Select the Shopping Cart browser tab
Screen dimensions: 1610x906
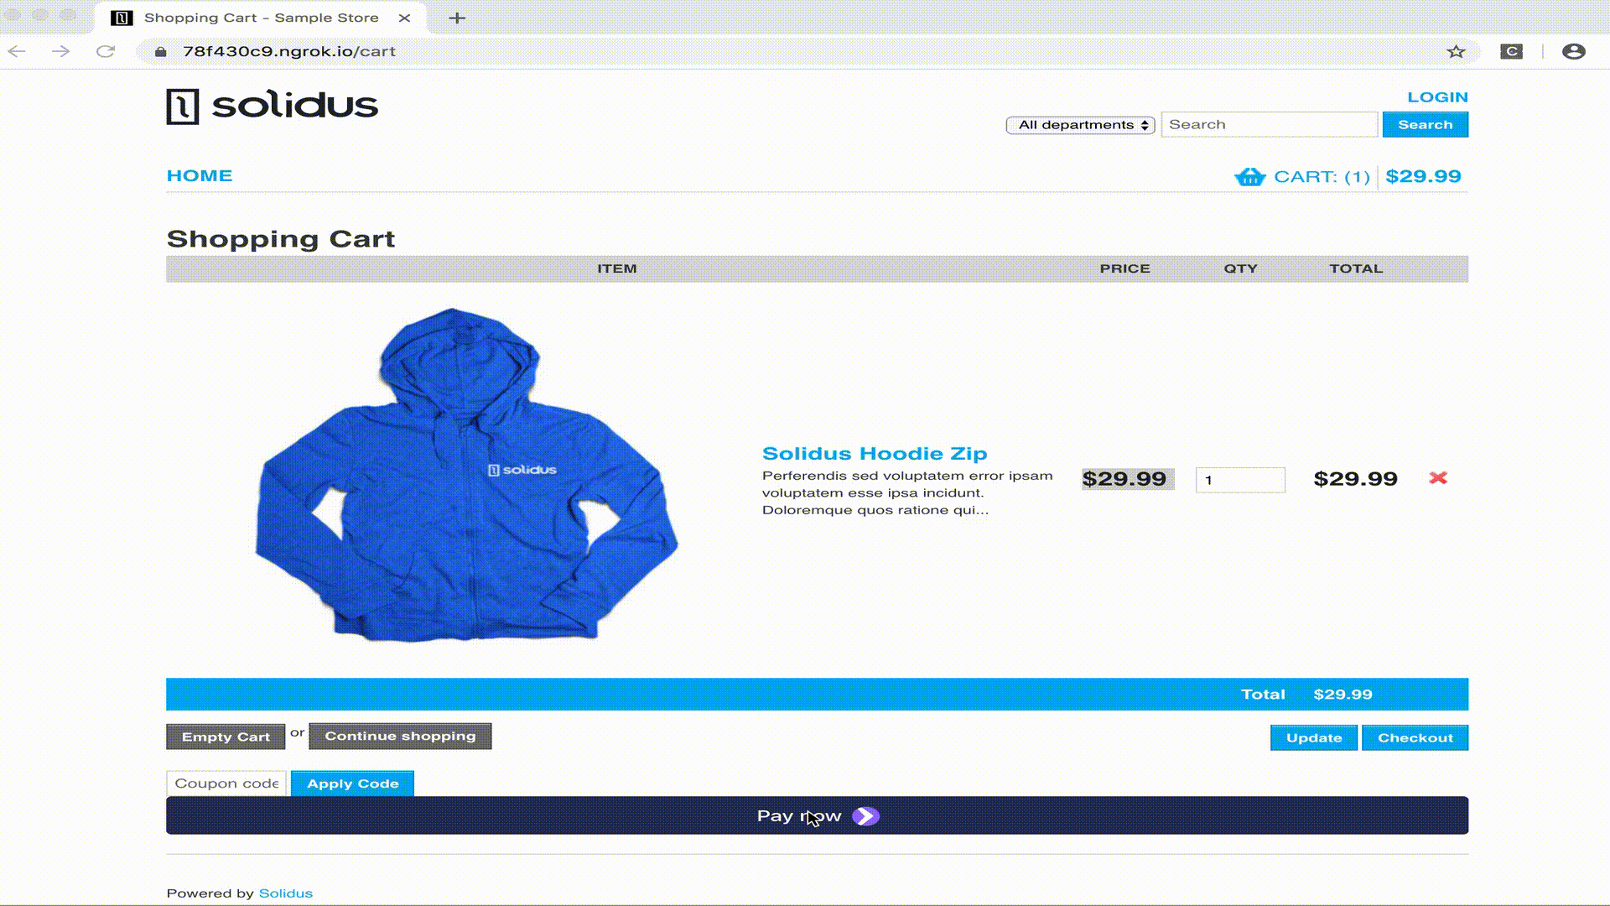tap(261, 18)
